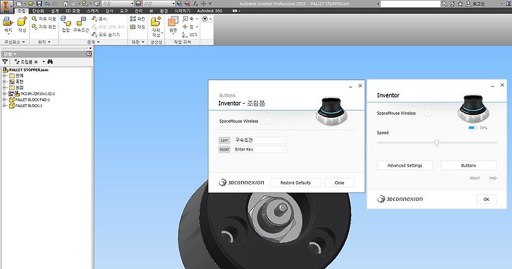Screen dimensions: 512x269
Task: Click OK in the 3Dconnexion Inventor panel
Action: [486, 199]
